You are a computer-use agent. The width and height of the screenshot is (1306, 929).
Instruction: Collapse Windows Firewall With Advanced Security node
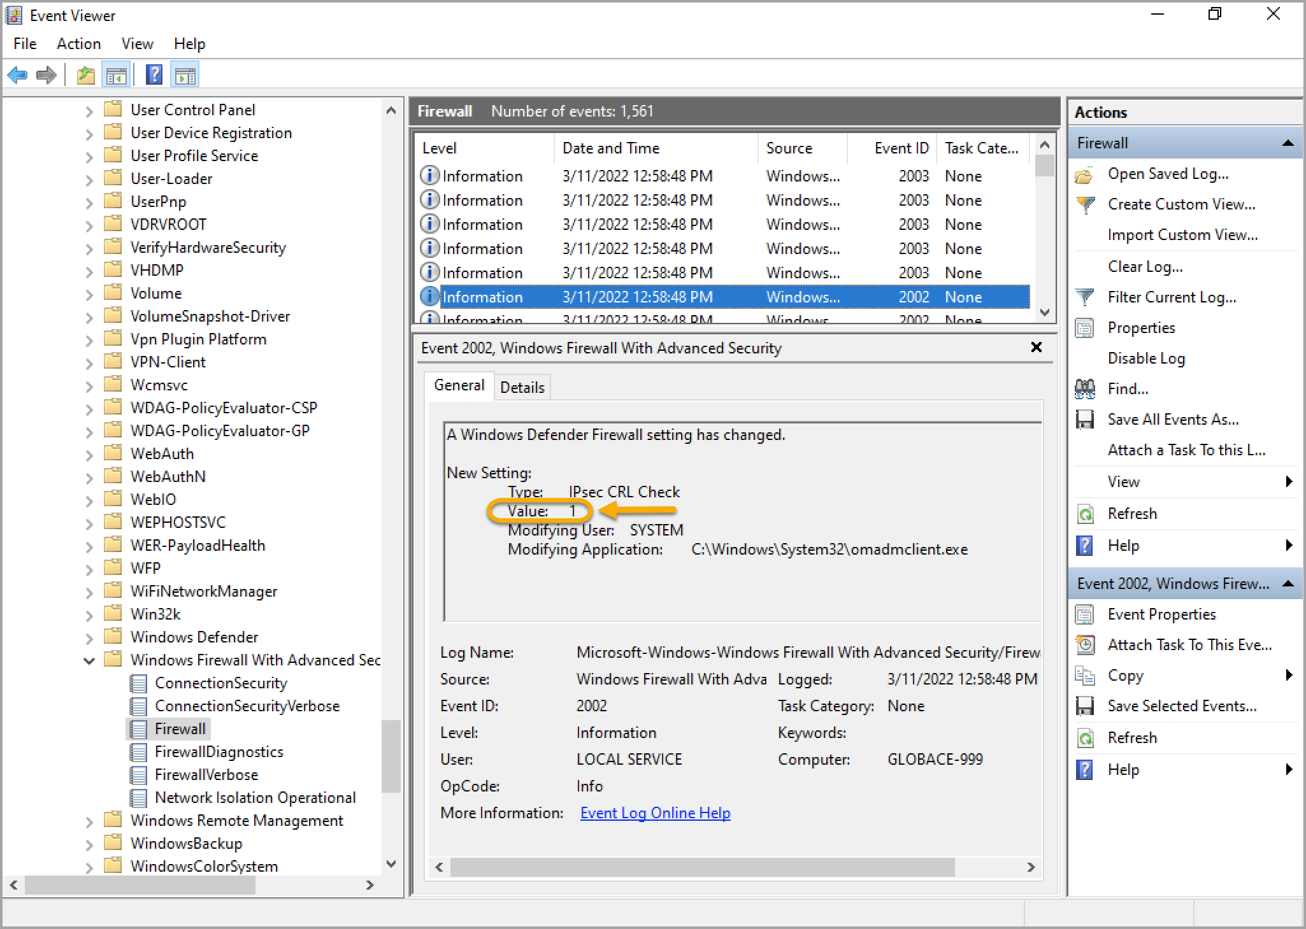tap(89, 660)
